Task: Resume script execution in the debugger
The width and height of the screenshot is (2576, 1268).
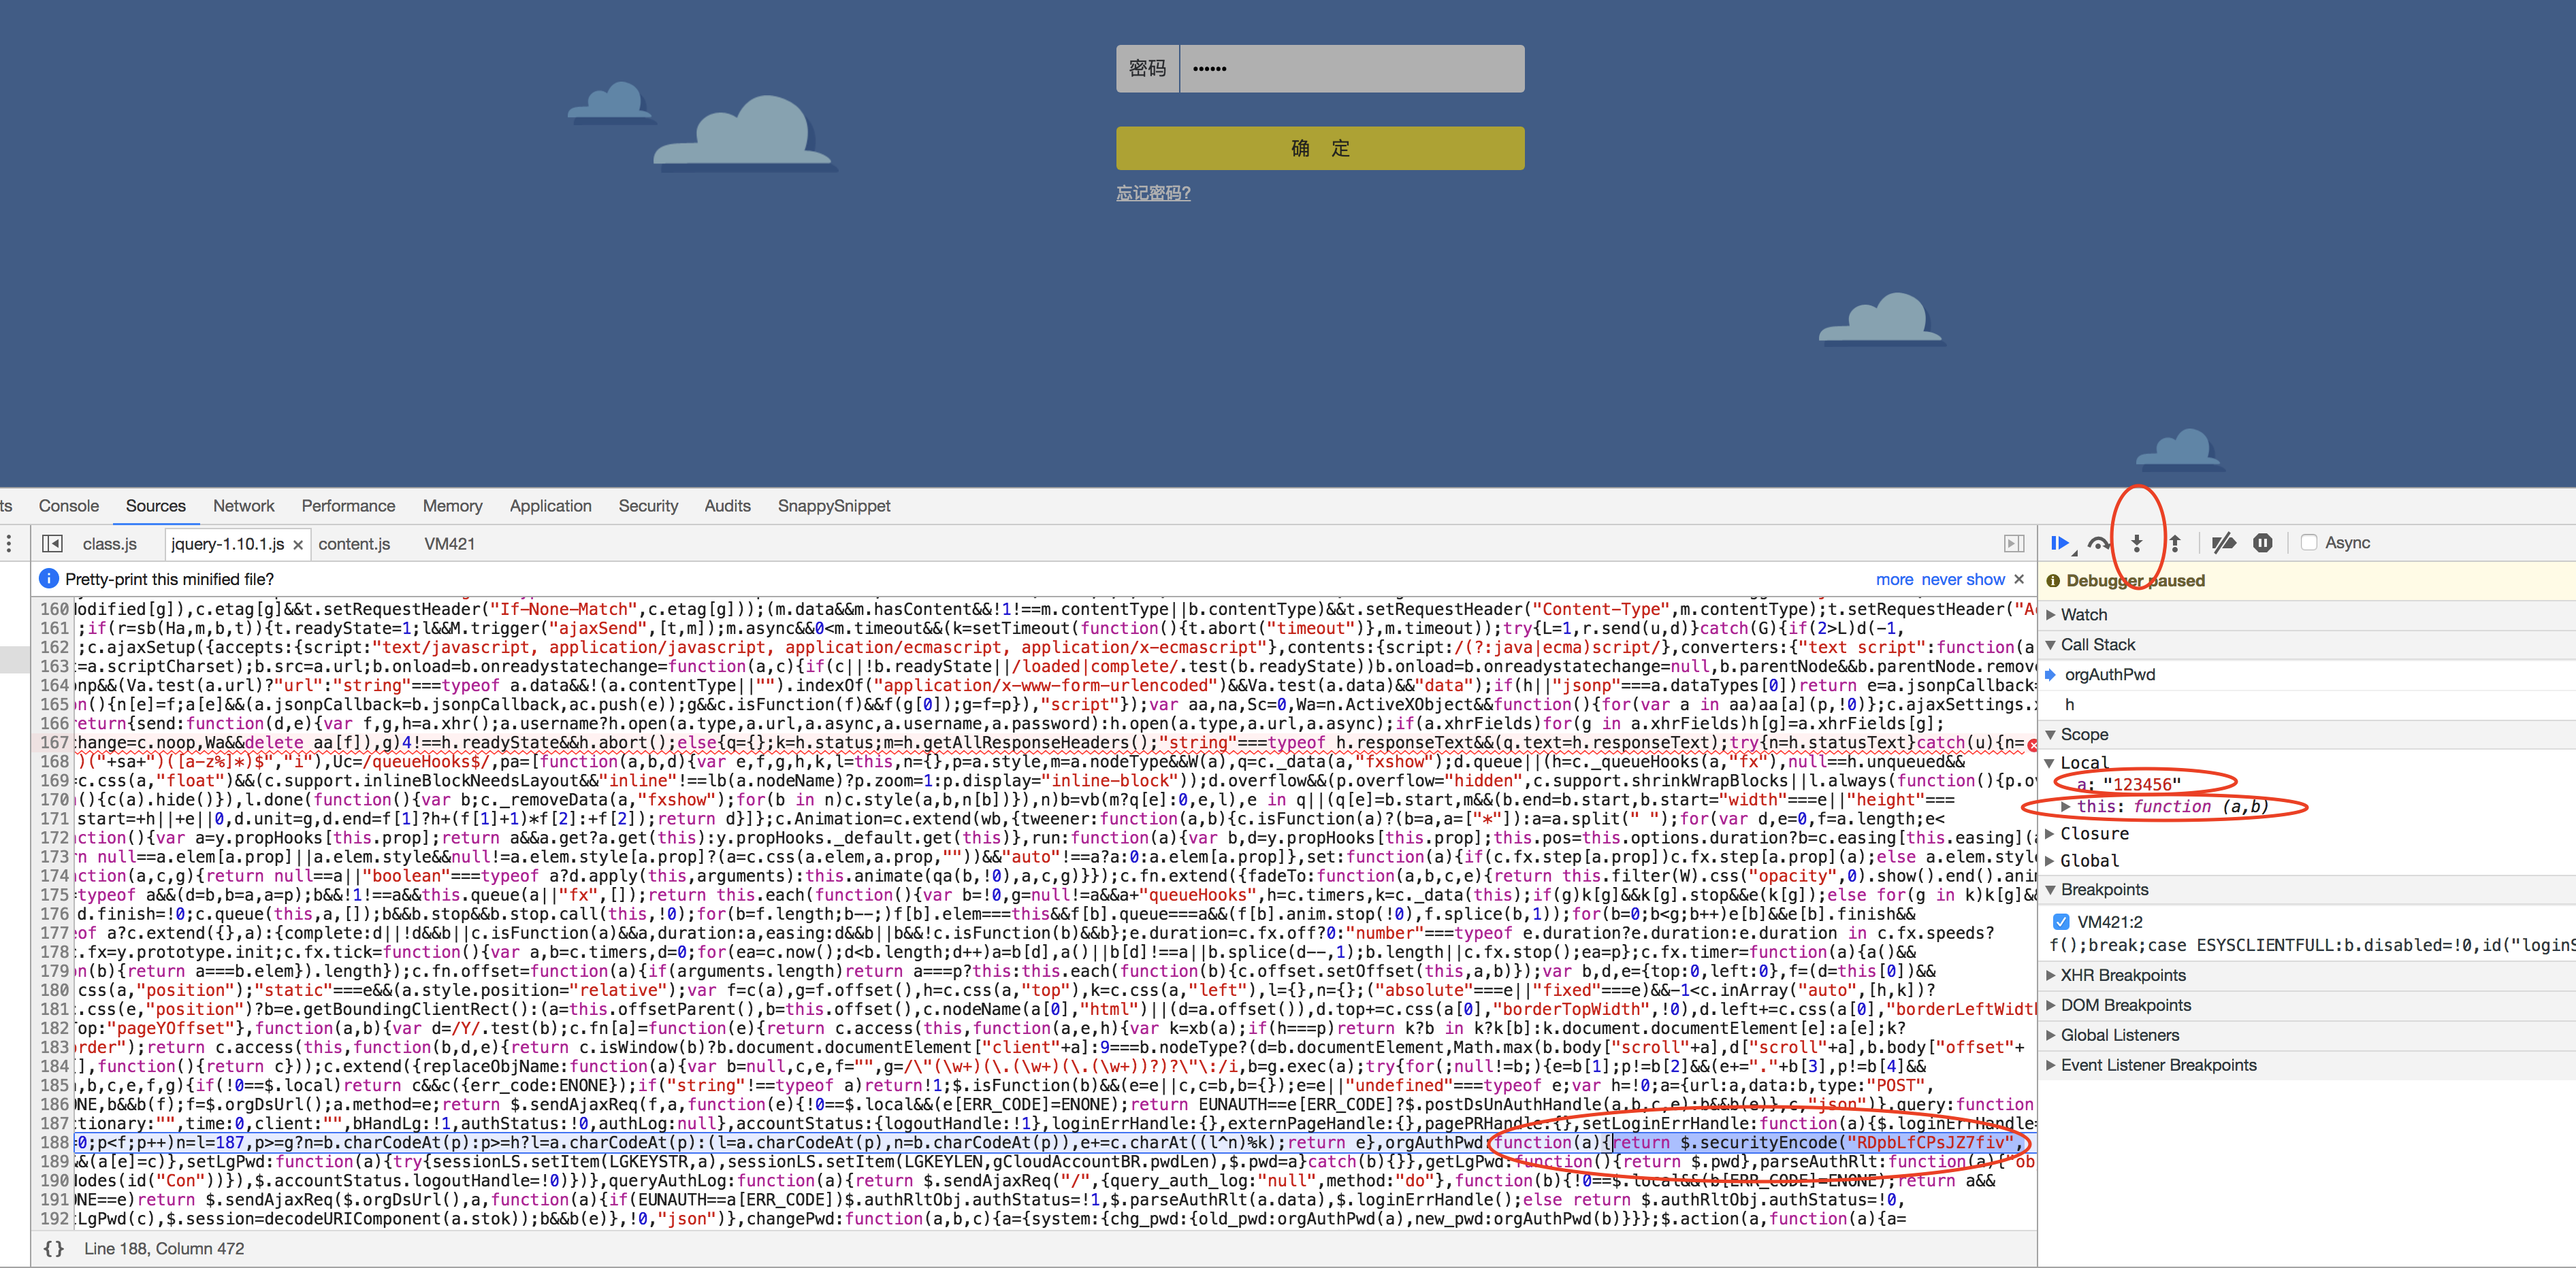Action: click(2059, 543)
